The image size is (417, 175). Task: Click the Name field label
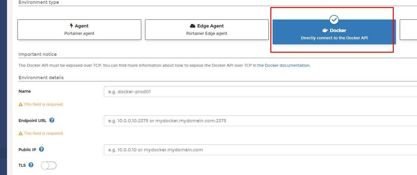click(x=25, y=91)
